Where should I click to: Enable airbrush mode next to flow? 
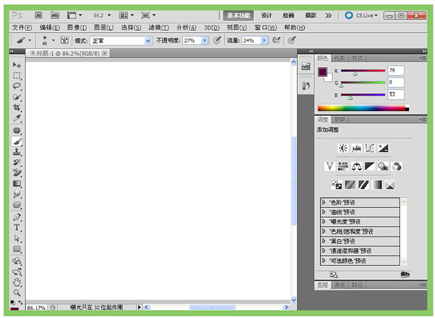[277, 41]
